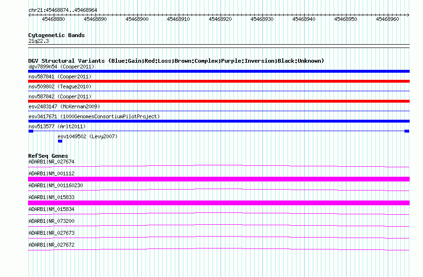Open dgv7899n54 (Cooper2011) variant label
The width and height of the screenshot is (423, 277).
coord(61,67)
